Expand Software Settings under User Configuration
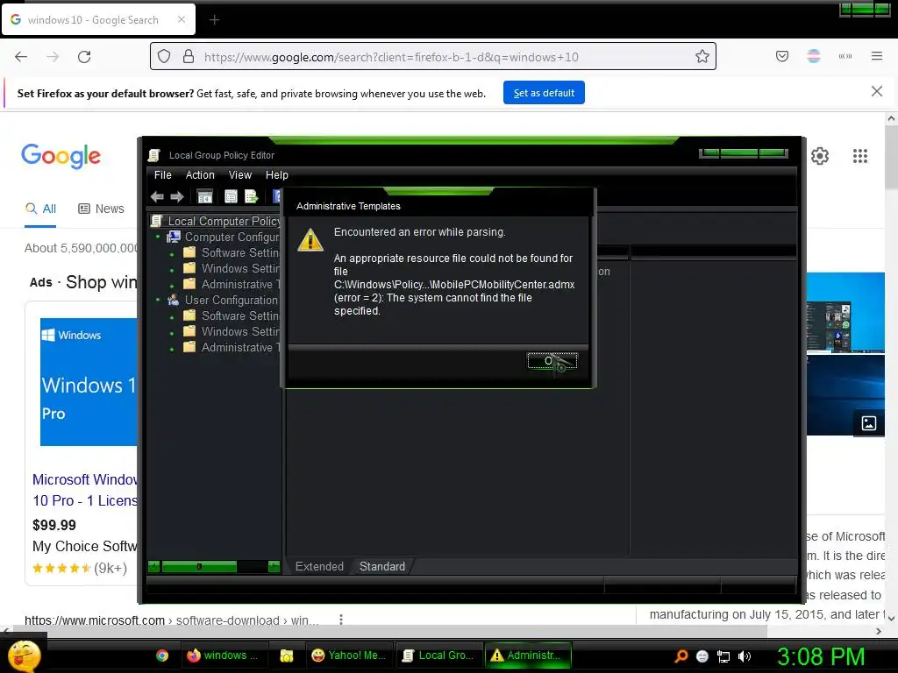This screenshot has width=898, height=673. 172,317
